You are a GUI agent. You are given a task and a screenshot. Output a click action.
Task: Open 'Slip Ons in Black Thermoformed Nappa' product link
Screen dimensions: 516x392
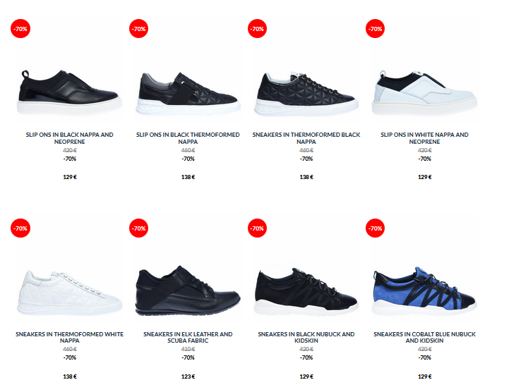pos(188,138)
